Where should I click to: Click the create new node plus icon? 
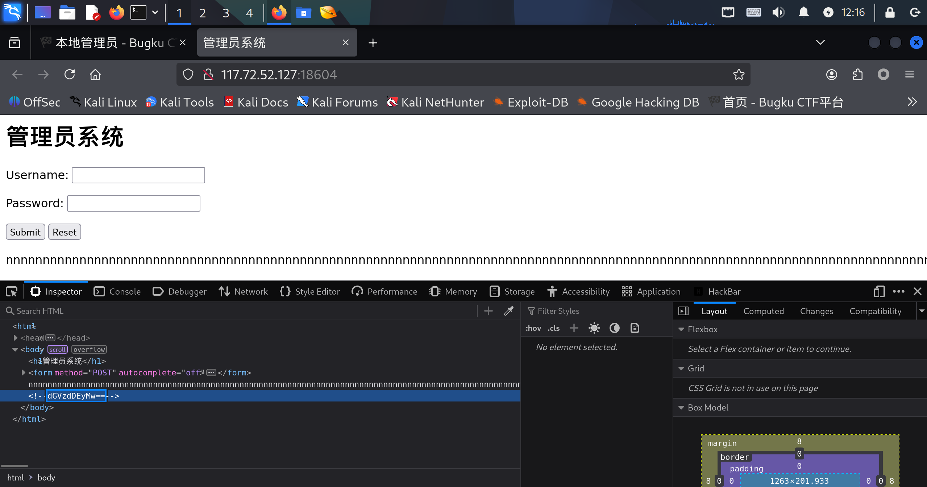click(x=488, y=311)
